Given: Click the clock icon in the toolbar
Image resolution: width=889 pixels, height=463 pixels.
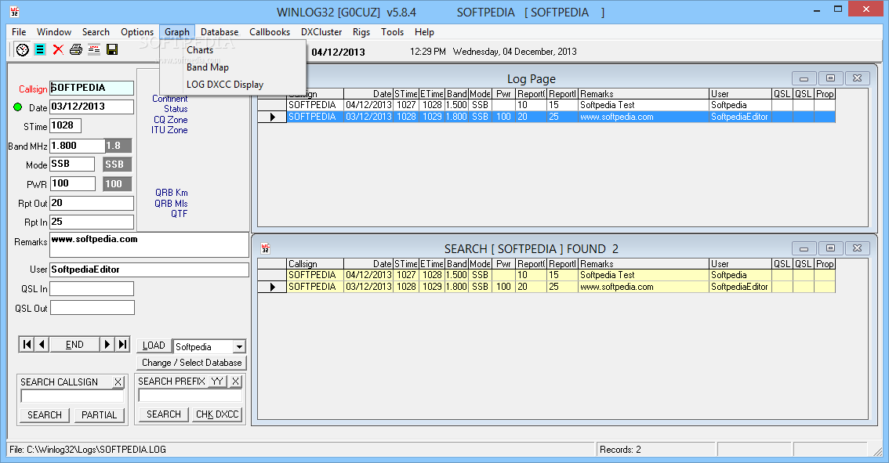Looking at the screenshot, I should 22,50.
